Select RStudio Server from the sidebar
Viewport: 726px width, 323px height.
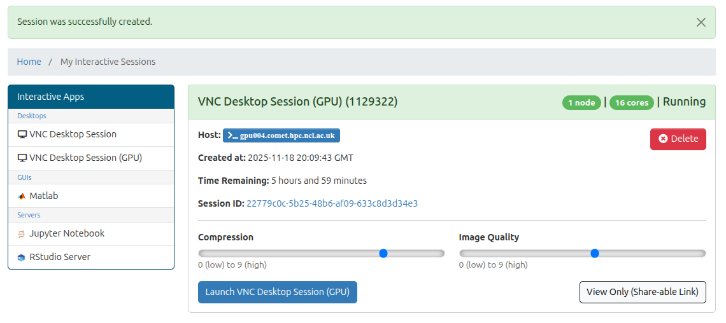(x=60, y=258)
